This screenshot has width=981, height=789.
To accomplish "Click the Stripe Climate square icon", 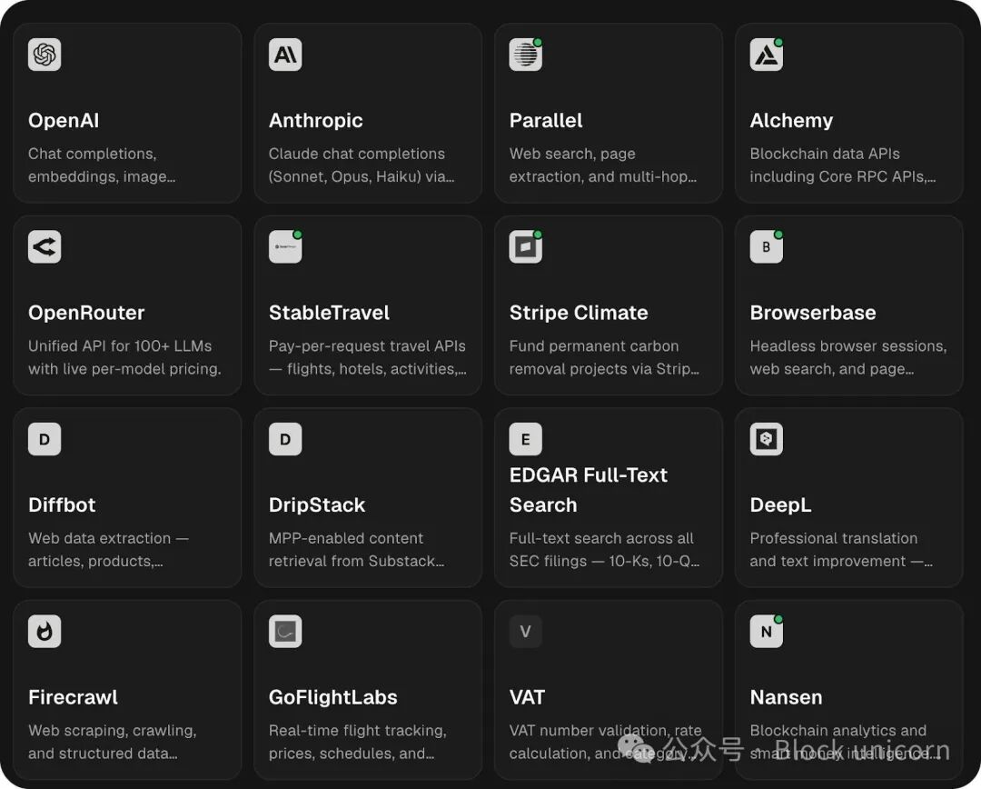I will coord(525,247).
